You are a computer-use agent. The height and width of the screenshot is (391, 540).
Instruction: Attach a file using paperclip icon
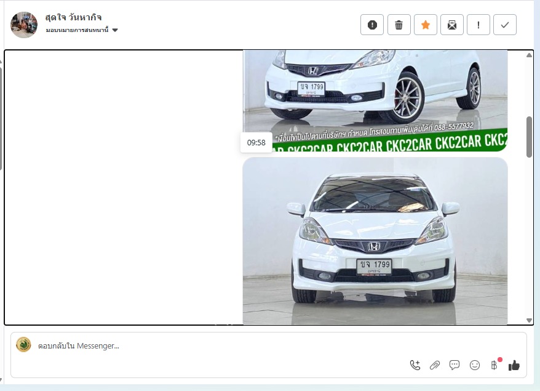pyautogui.click(x=435, y=365)
